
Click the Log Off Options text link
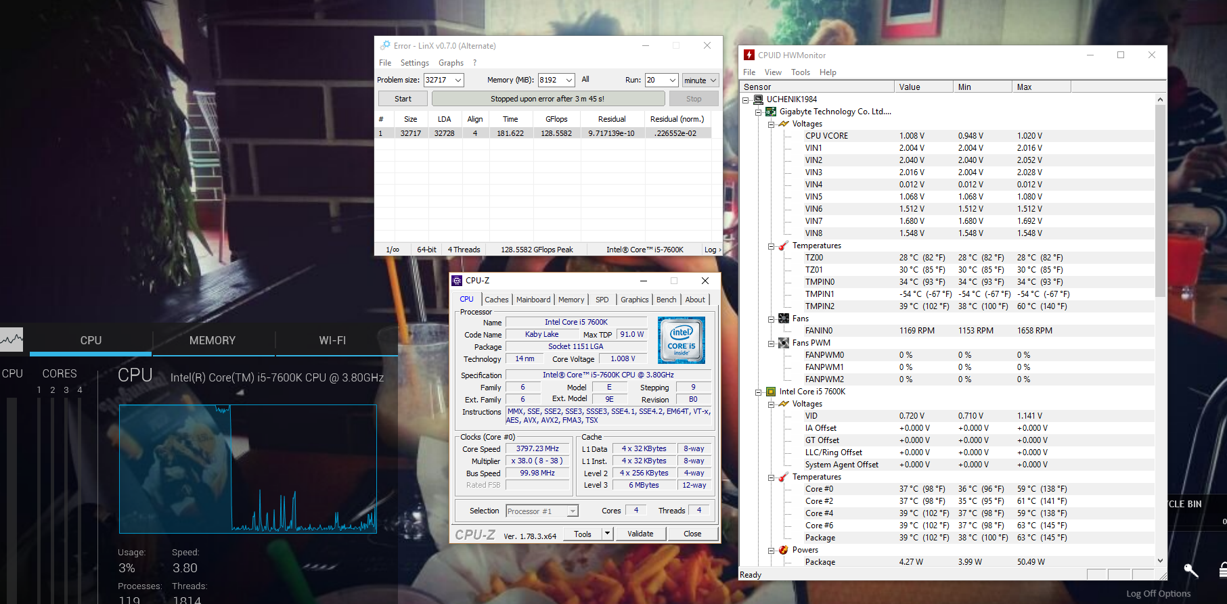(1158, 594)
